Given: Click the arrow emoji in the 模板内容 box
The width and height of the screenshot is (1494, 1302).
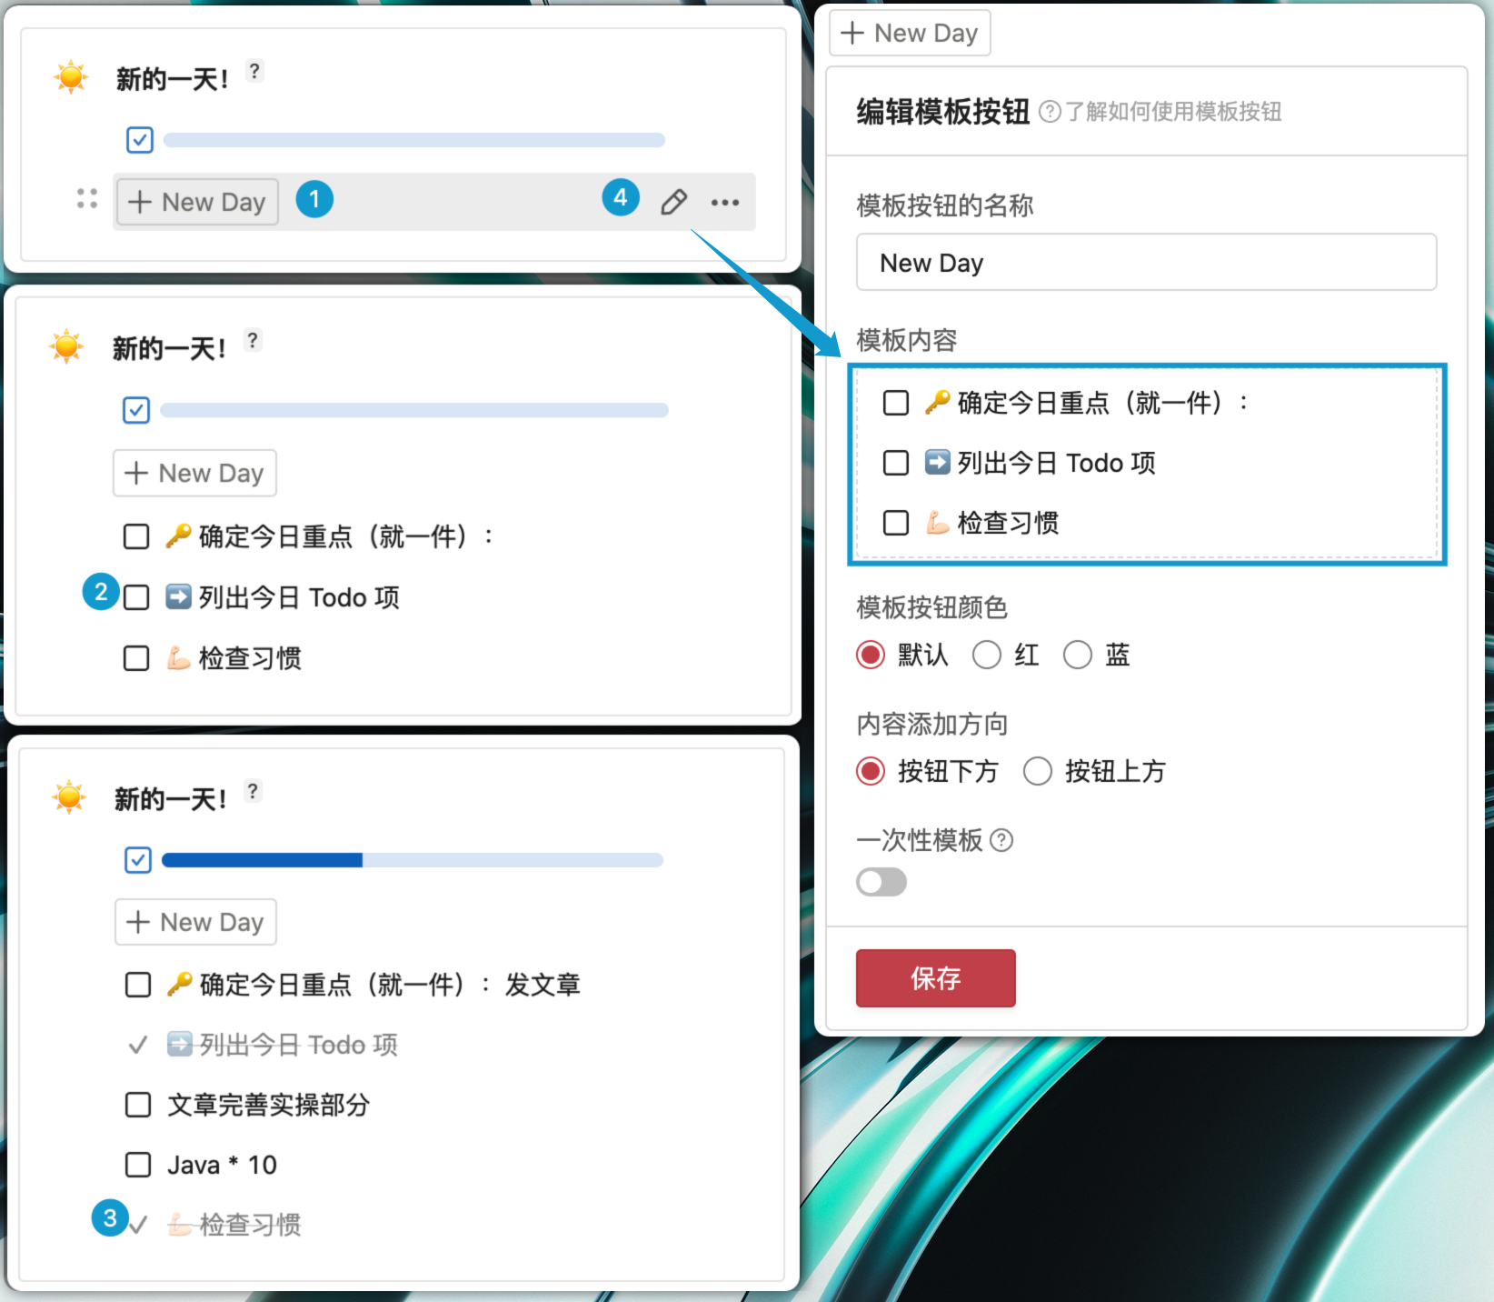Looking at the screenshot, I should coord(938,462).
